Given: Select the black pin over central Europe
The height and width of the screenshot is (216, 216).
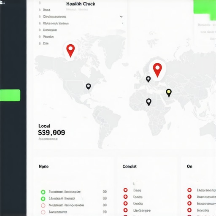Looking at the screenshot, I should (x=148, y=79).
